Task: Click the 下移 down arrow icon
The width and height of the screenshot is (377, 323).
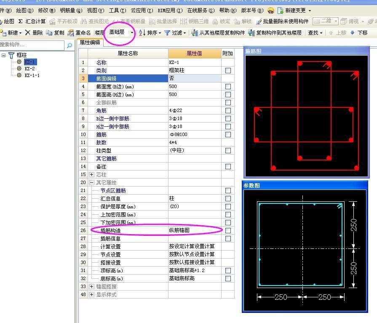Action: point(353,33)
